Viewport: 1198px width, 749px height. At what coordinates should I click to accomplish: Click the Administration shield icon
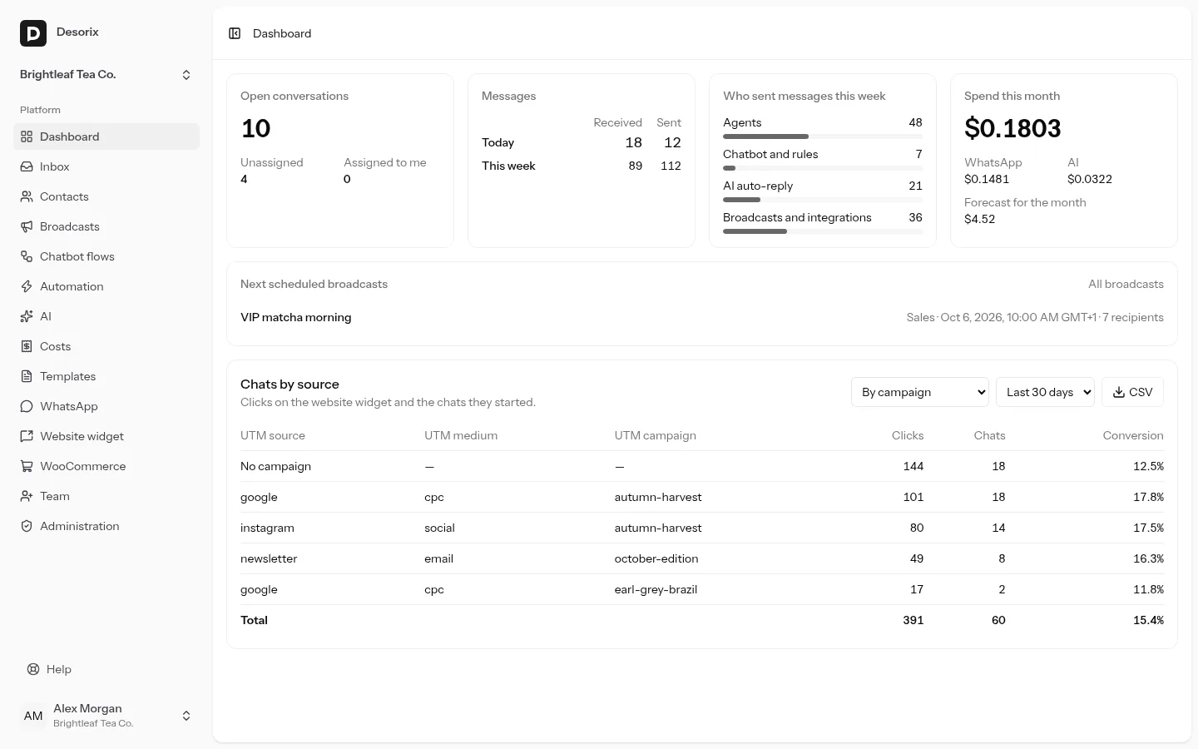27,526
